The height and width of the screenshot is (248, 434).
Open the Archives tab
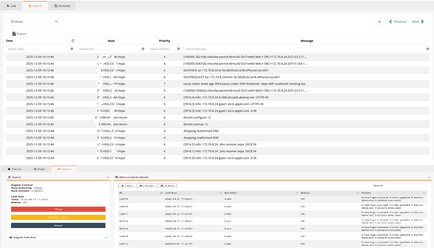62,6
